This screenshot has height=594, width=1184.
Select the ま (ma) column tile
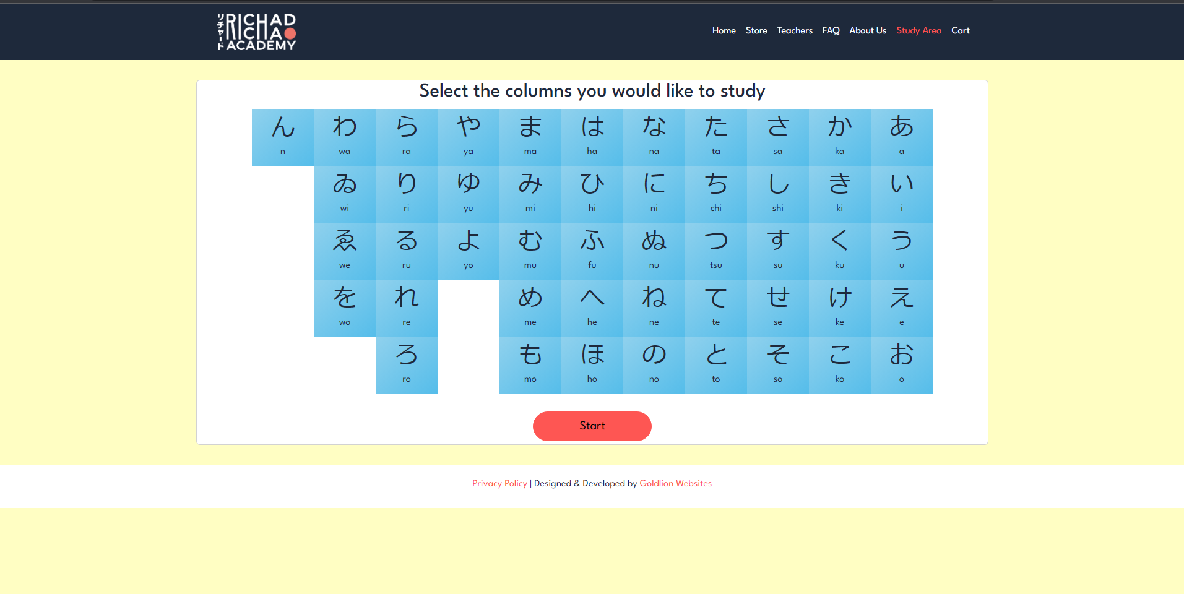point(530,136)
